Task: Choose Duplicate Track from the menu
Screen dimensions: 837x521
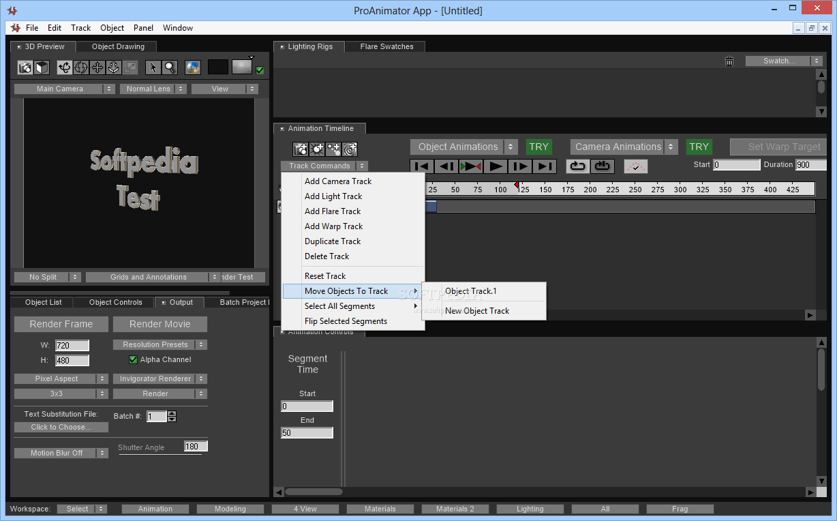Action: tap(353, 241)
